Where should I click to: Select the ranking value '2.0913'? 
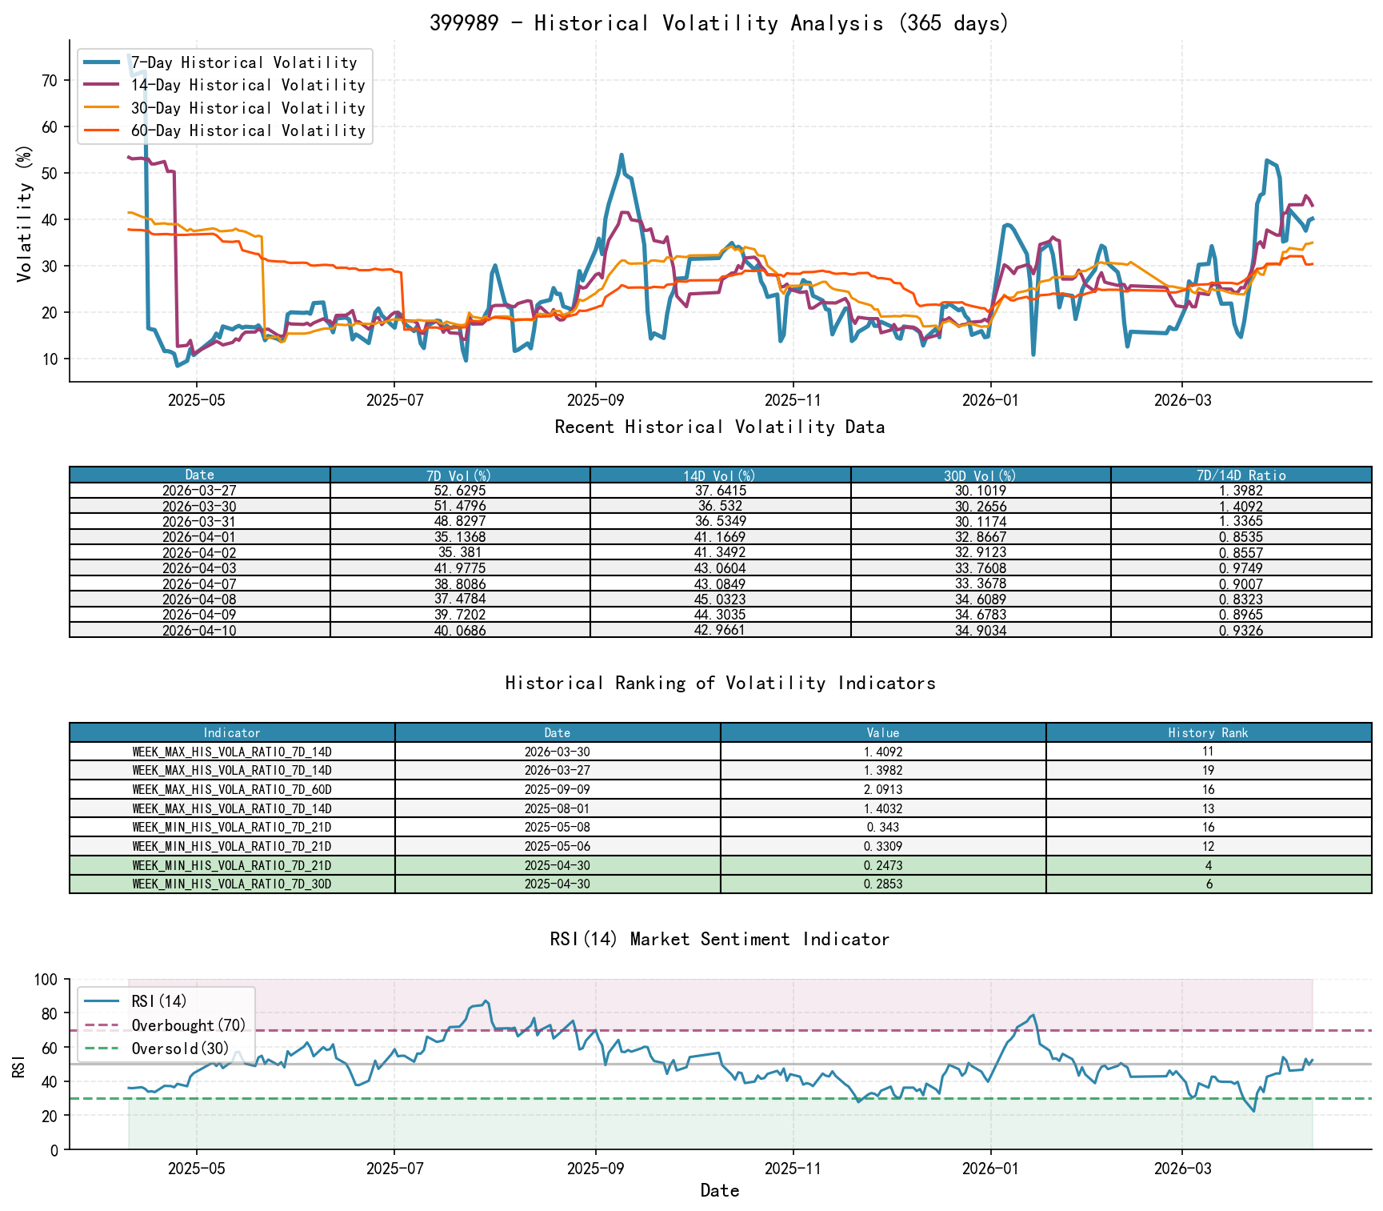(883, 789)
